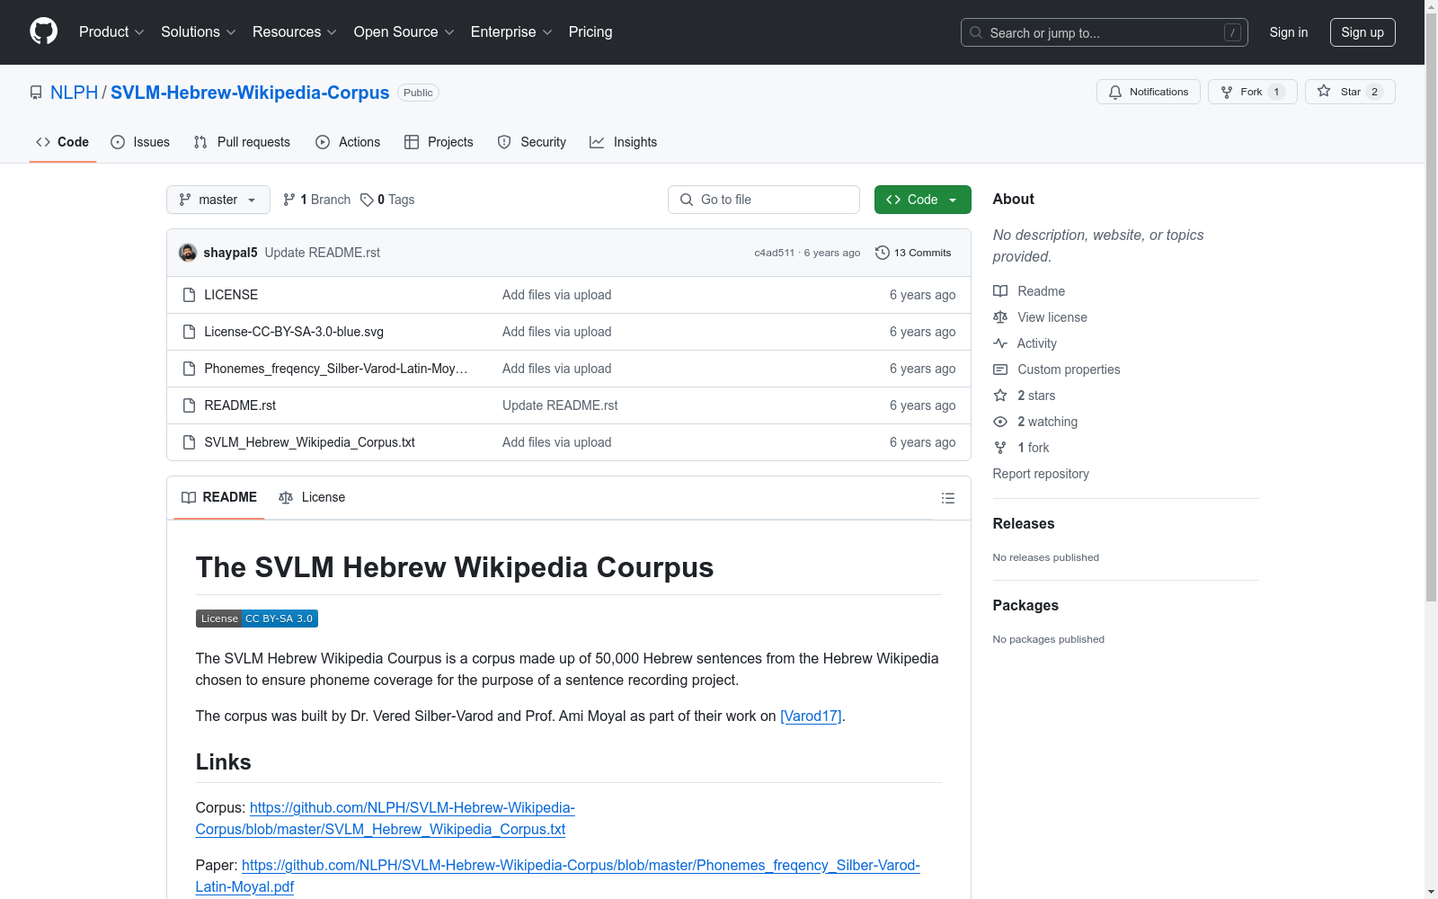The image size is (1438, 899).
Task: Open the Activity link in About
Action: click(x=1025, y=343)
